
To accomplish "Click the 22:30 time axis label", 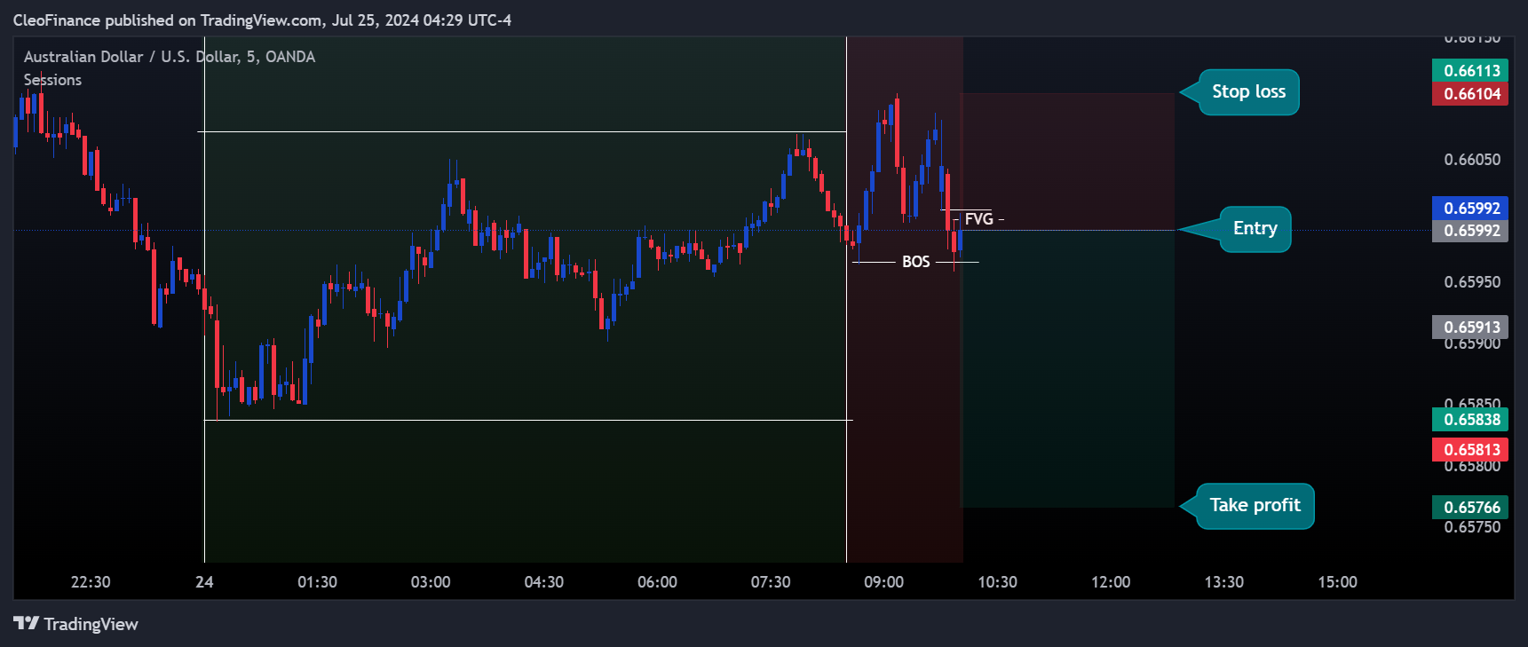I will [91, 582].
